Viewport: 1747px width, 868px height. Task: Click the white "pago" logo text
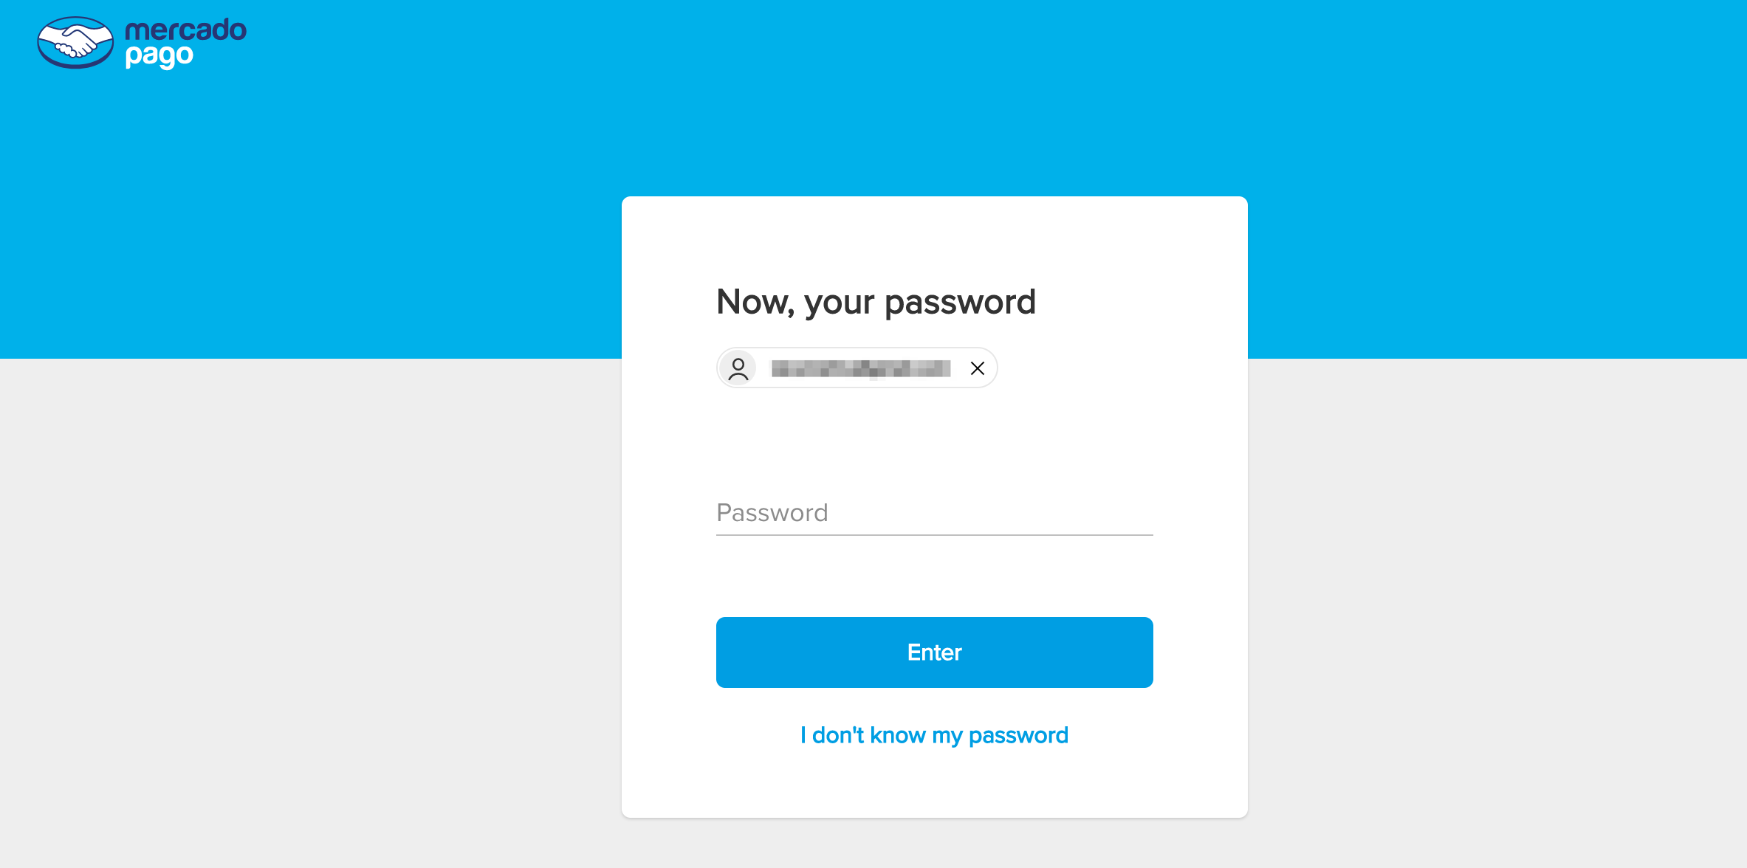[159, 56]
